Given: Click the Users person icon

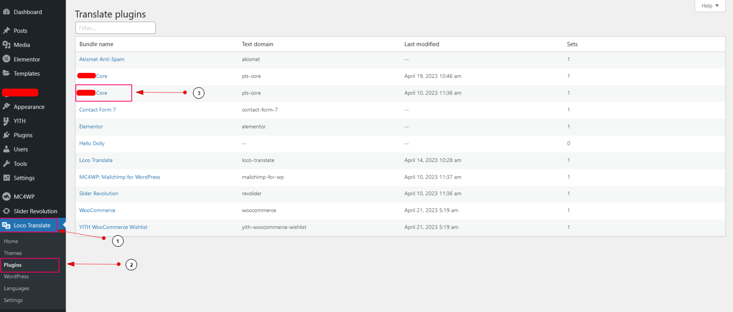Looking at the screenshot, I should pos(6,149).
